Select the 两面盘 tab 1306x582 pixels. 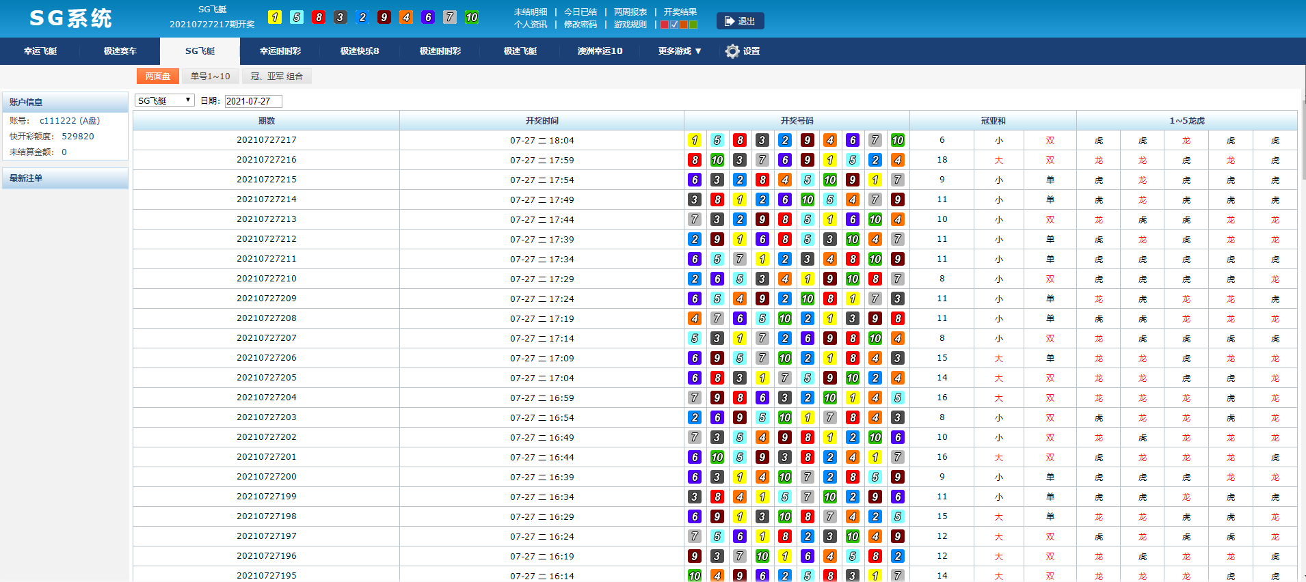[x=158, y=77]
